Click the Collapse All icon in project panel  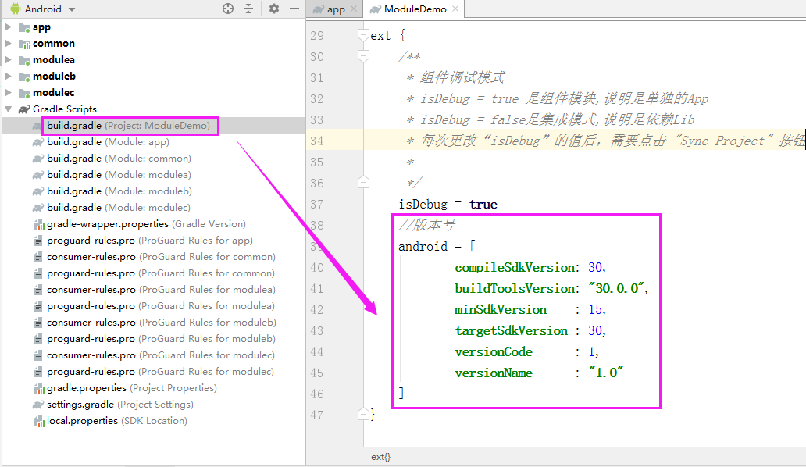click(248, 9)
